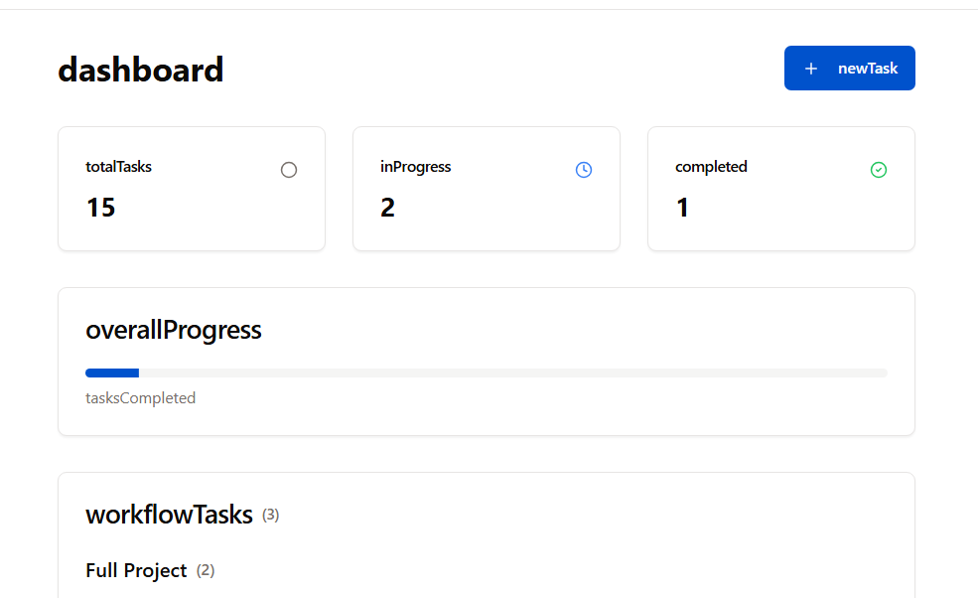Click the dashboard page title
This screenshot has height=598, width=978.
(x=140, y=70)
